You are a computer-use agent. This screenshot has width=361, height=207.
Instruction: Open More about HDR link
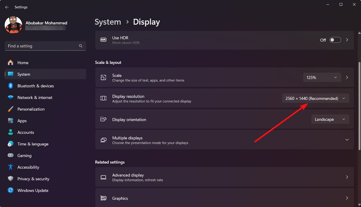point(126,42)
